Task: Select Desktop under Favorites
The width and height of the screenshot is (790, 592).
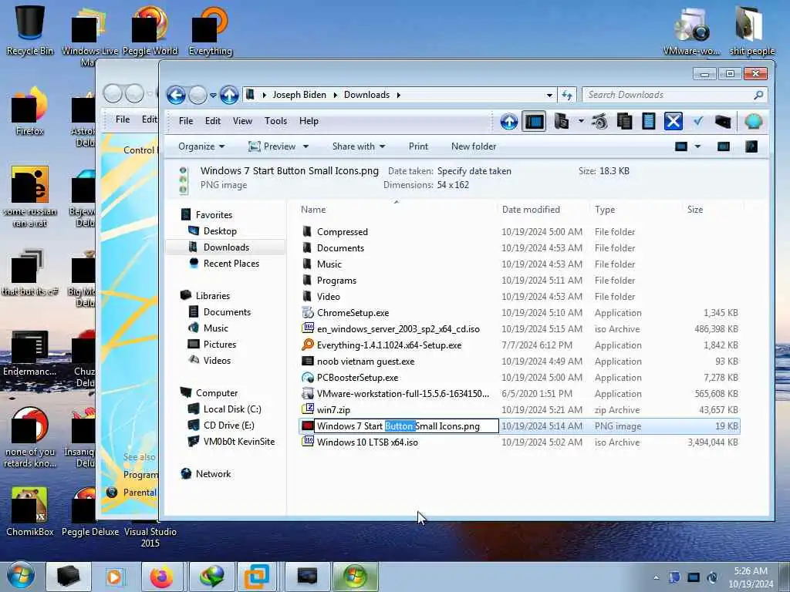Action: click(220, 231)
